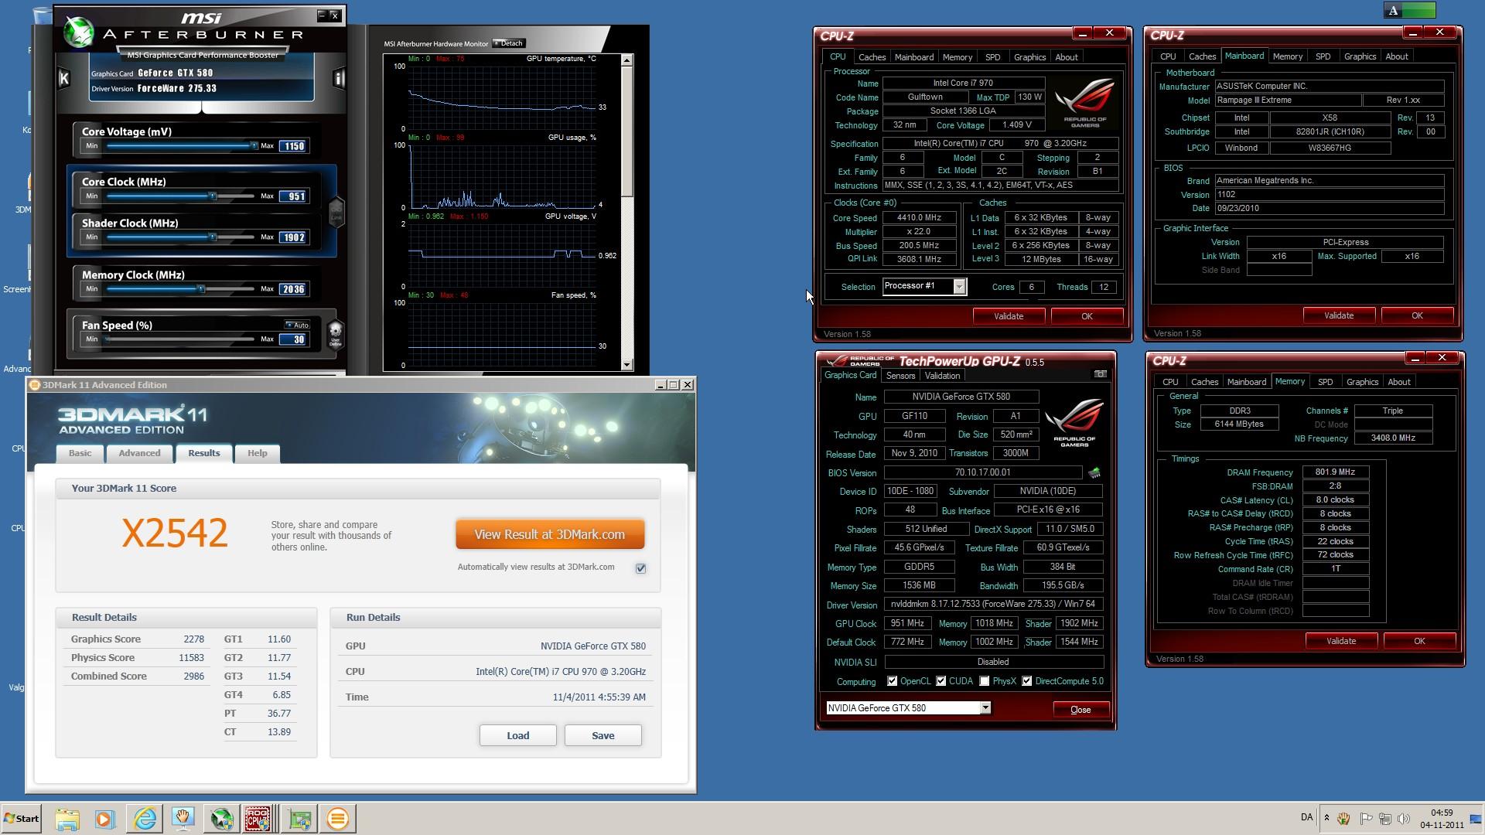
Task: Open Sensors tab in GPU-Z
Action: click(x=900, y=376)
